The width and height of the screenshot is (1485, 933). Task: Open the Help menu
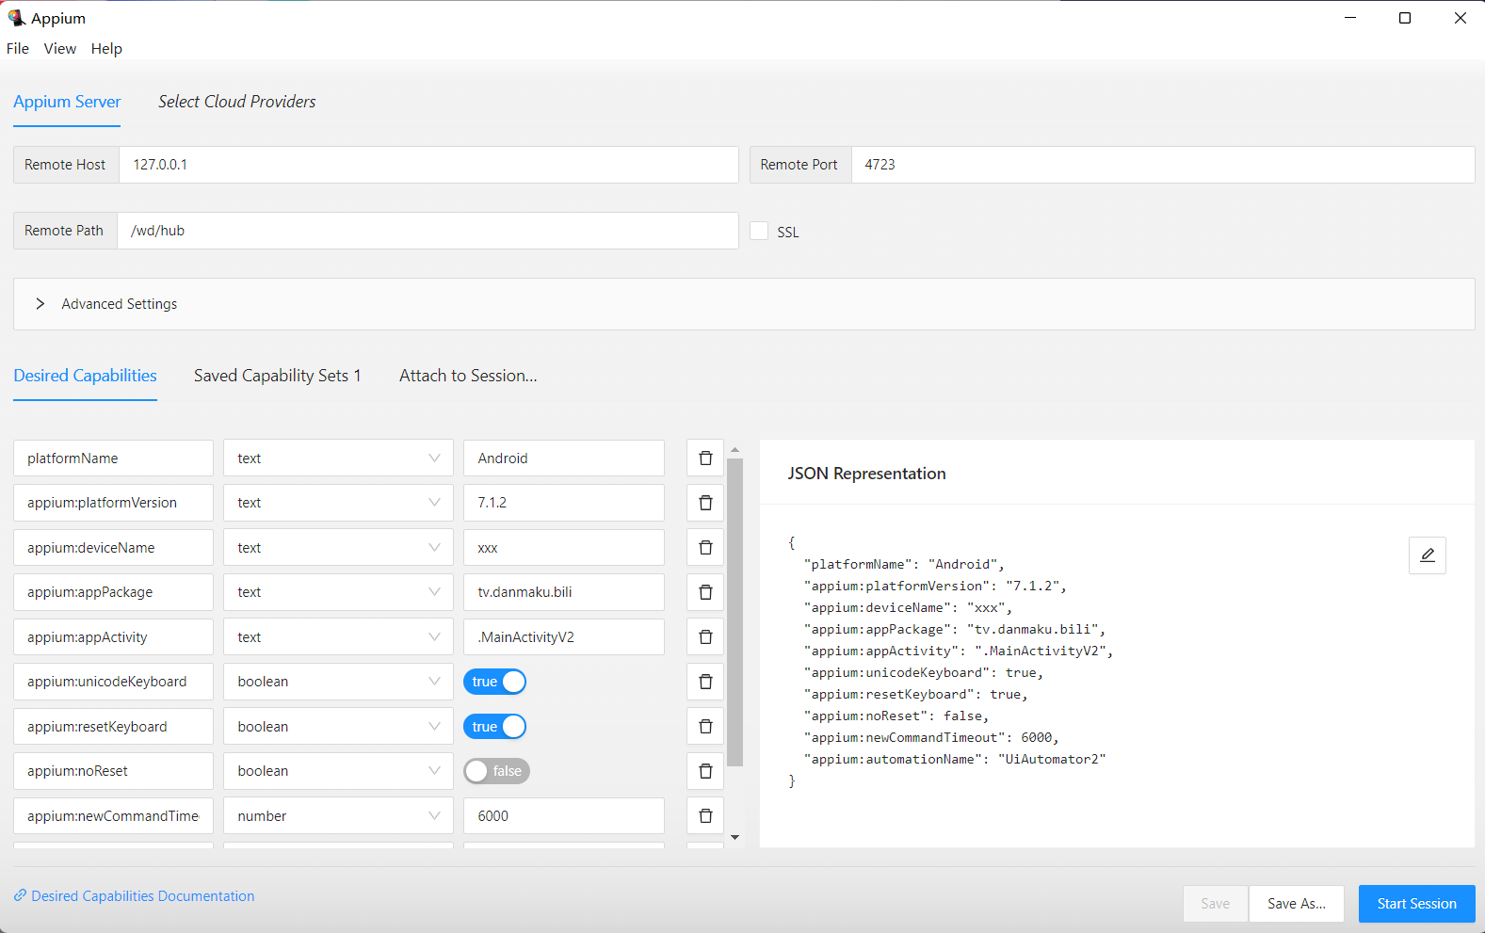tap(106, 49)
